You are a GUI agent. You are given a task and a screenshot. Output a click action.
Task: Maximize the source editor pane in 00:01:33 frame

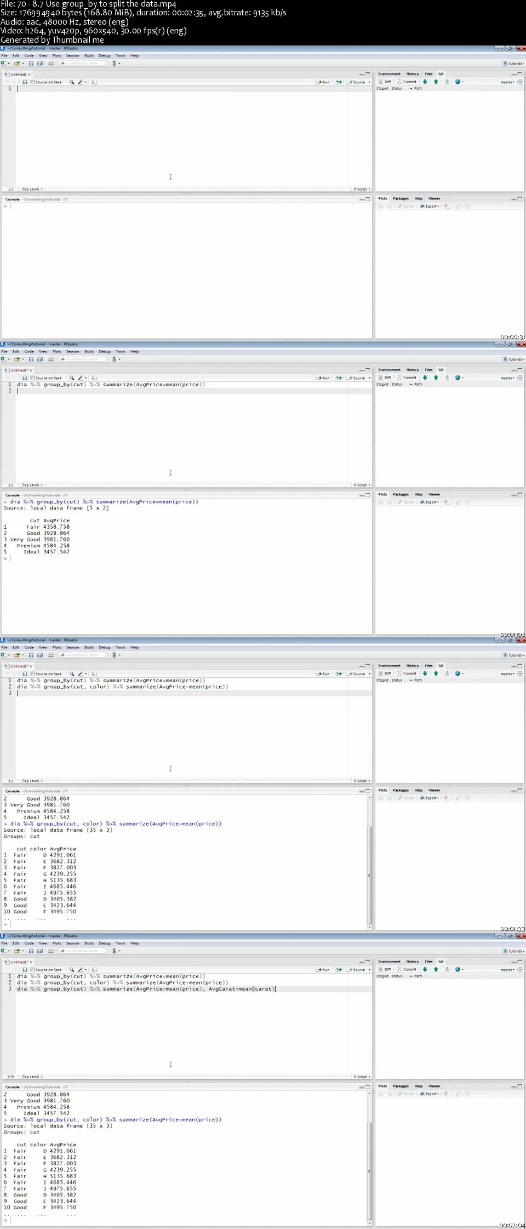[x=368, y=666]
